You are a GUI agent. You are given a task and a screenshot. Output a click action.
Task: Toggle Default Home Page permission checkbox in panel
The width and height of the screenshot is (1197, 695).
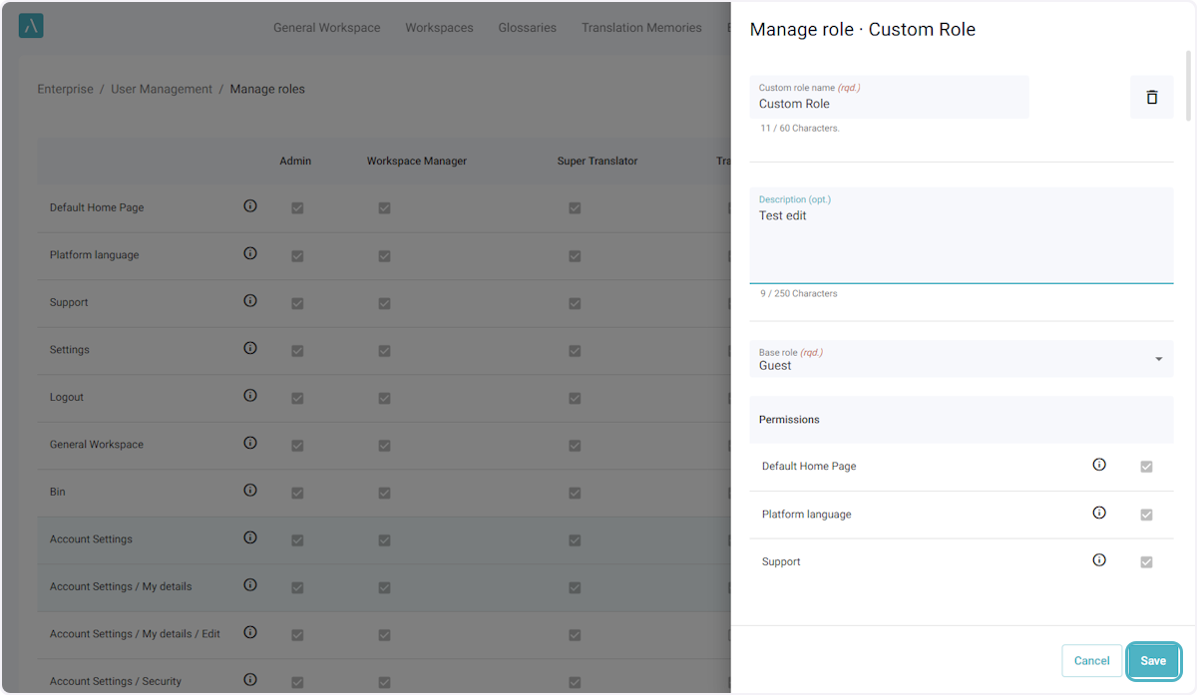click(x=1146, y=467)
